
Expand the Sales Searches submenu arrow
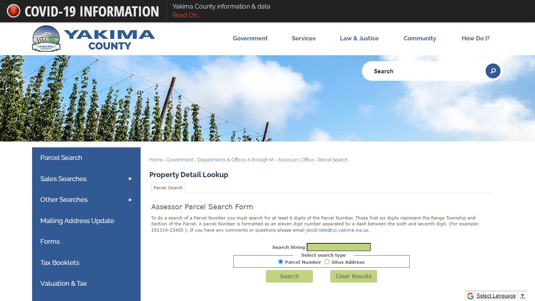click(x=130, y=179)
